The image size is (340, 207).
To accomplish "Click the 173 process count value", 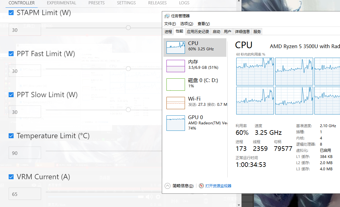I will 241,148.
